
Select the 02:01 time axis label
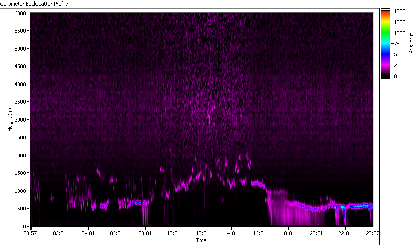(x=59, y=233)
